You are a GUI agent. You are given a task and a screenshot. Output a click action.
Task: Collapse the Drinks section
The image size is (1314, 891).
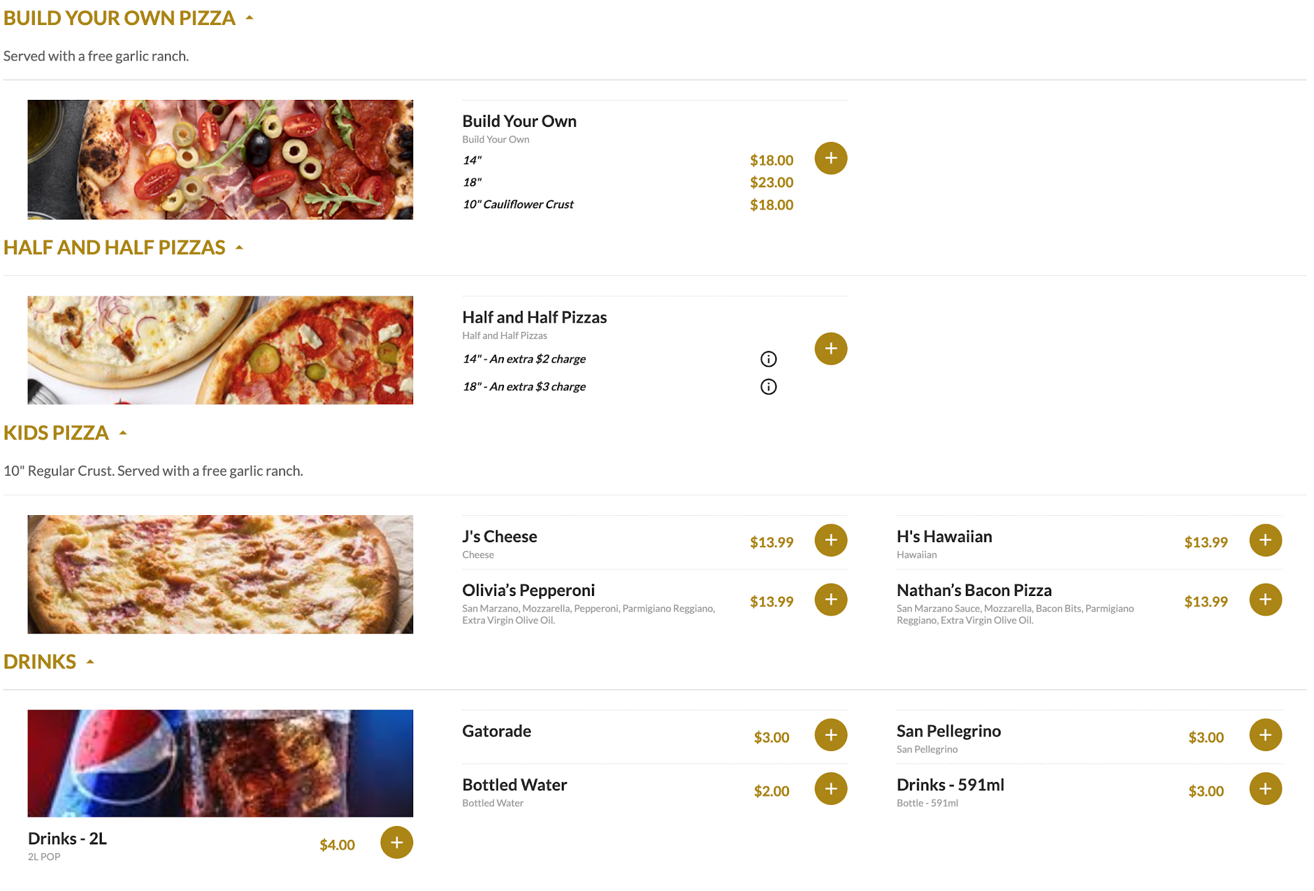pyautogui.click(x=91, y=662)
